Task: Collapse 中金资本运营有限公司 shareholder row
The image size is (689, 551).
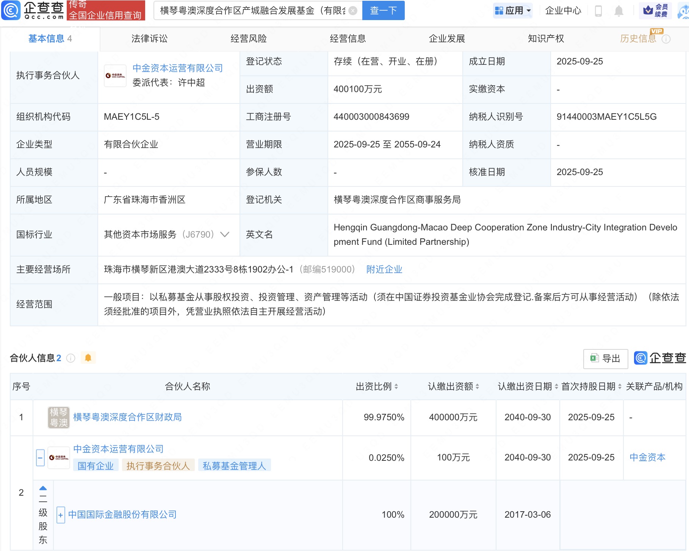Action: click(40, 457)
